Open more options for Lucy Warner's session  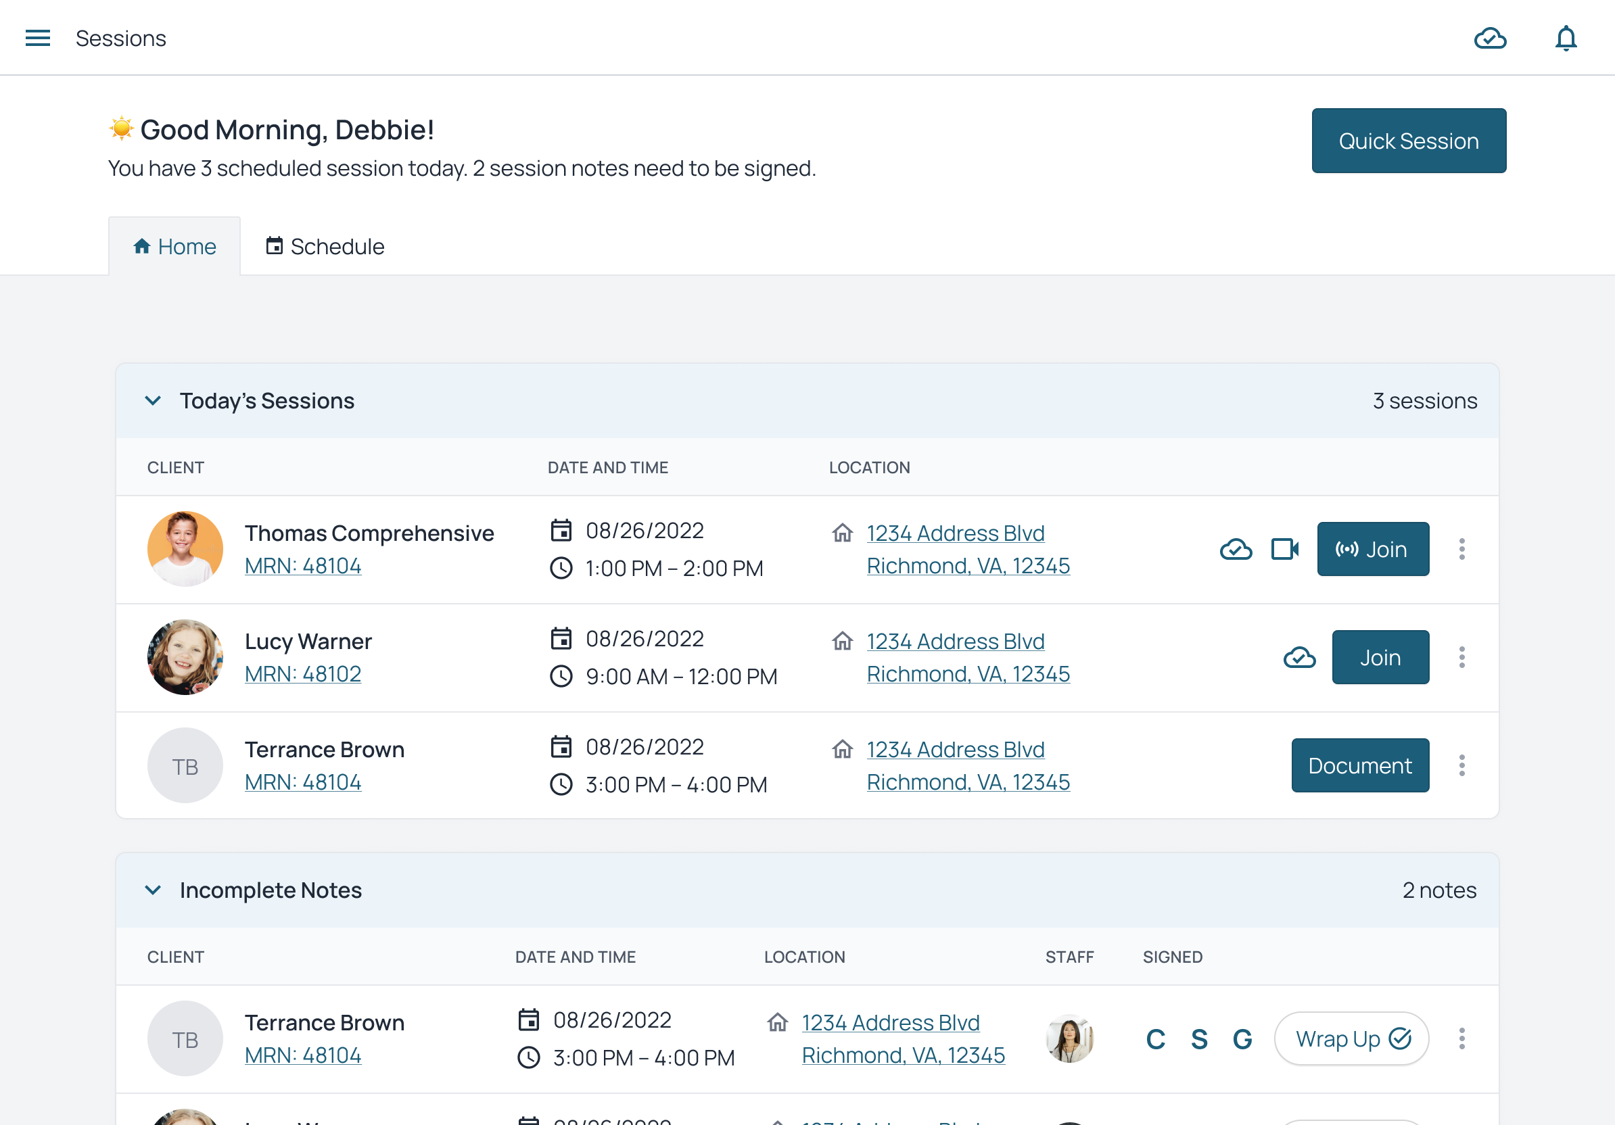point(1461,657)
